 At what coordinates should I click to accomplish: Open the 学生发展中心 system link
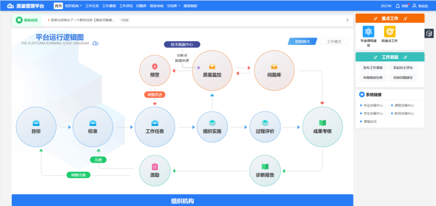373,113
